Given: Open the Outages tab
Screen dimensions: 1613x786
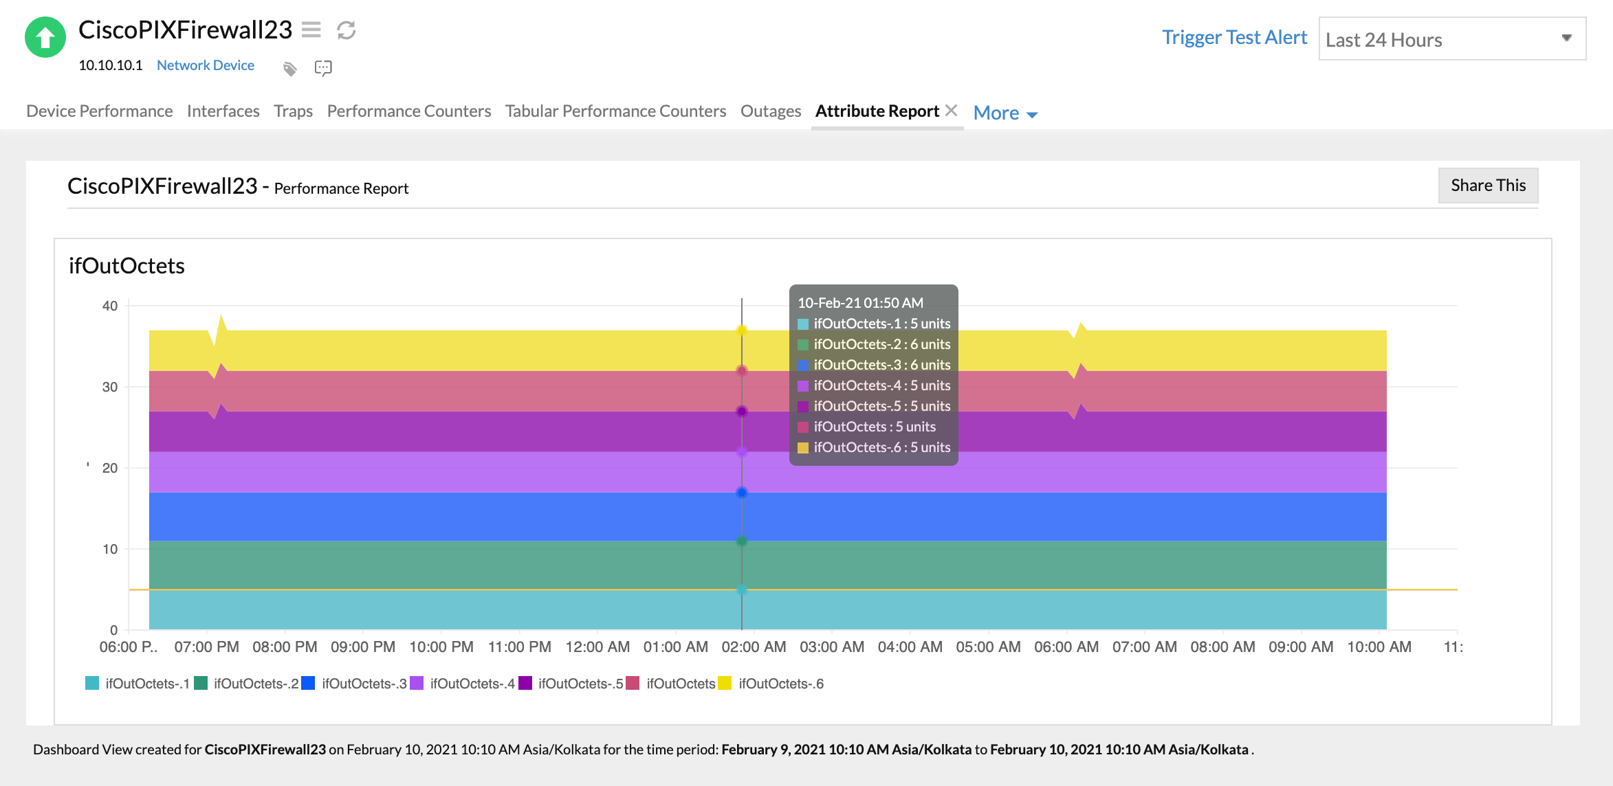Looking at the screenshot, I should (x=770, y=111).
